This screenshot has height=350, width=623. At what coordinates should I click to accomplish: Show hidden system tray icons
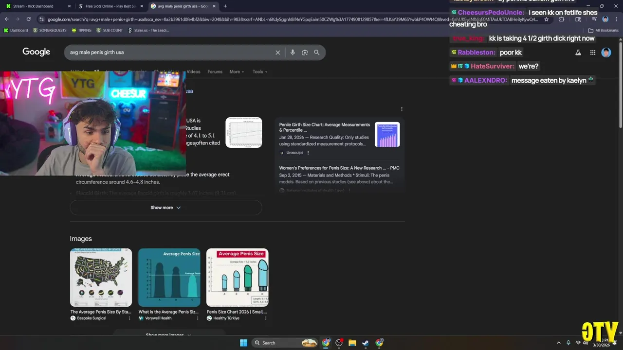click(x=558, y=343)
